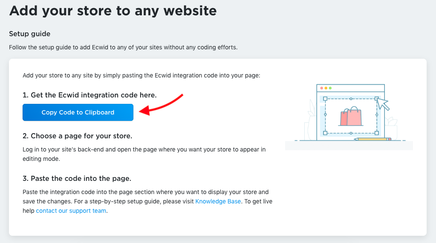The height and width of the screenshot is (243, 436).
Task: Open the Knowledge Base link
Action: pos(218,201)
